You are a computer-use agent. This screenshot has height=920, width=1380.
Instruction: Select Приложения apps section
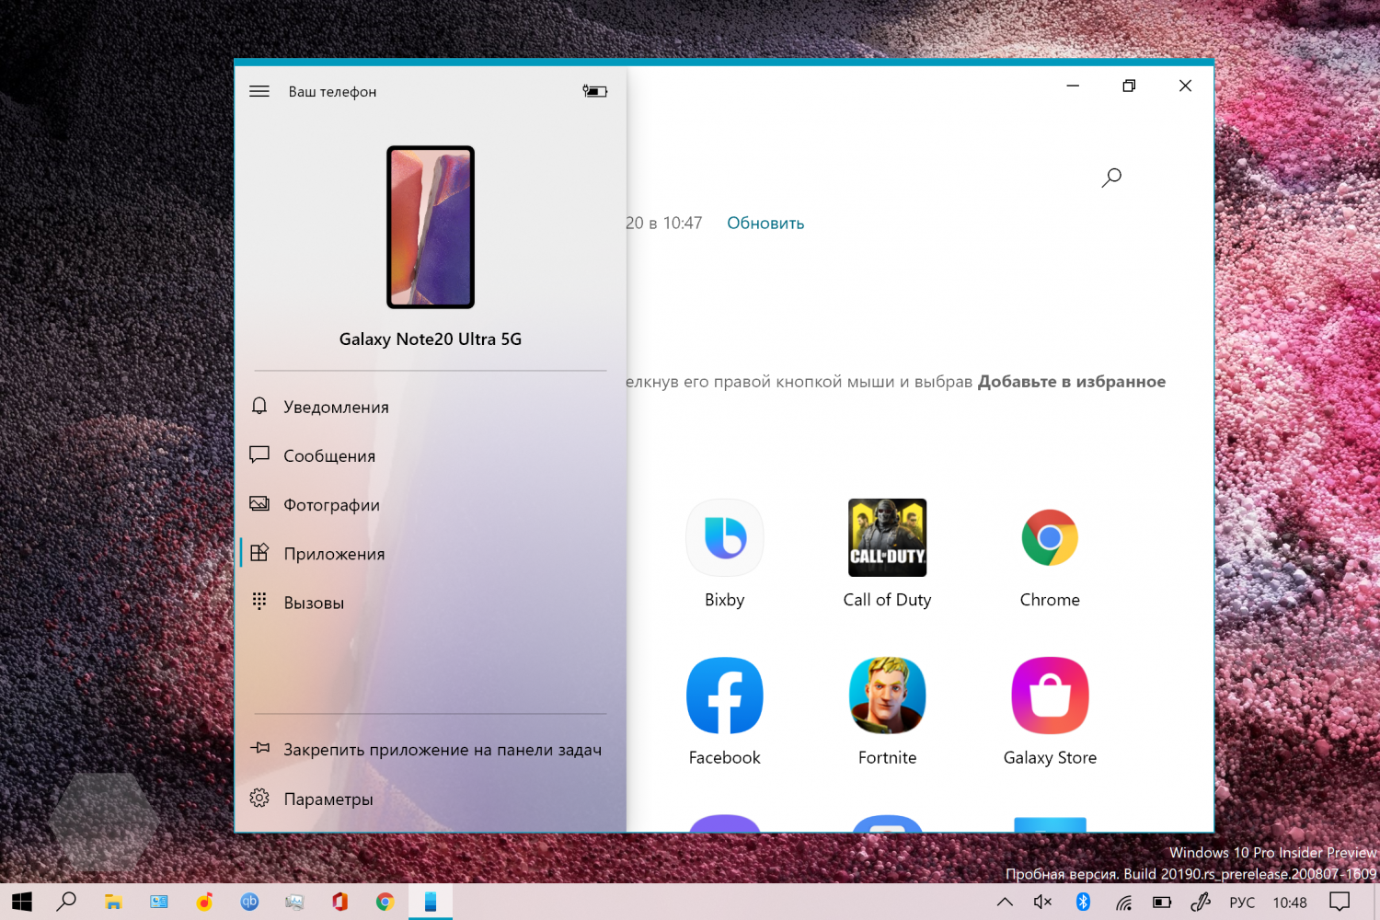tap(431, 553)
